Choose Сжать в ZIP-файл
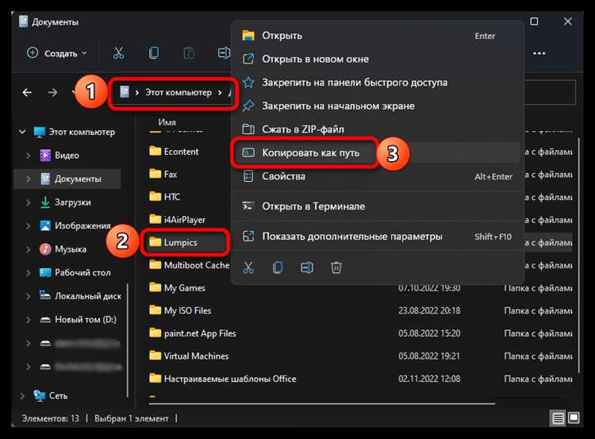The image size is (595, 439). [377, 129]
